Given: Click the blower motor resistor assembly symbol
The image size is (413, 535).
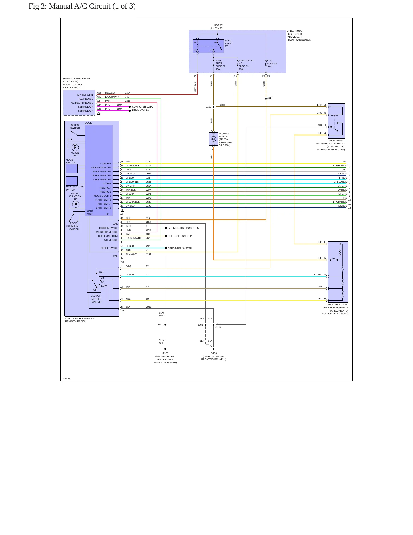Looking at the screenshot, I should point(338,272).
